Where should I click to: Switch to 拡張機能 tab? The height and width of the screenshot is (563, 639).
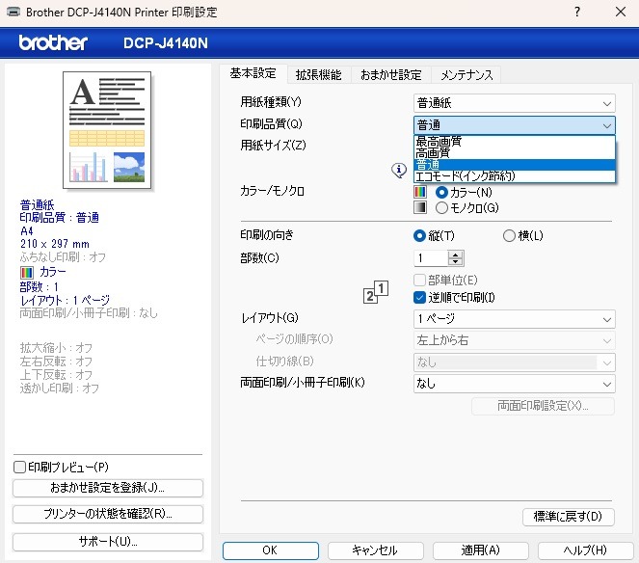[319, 75]
